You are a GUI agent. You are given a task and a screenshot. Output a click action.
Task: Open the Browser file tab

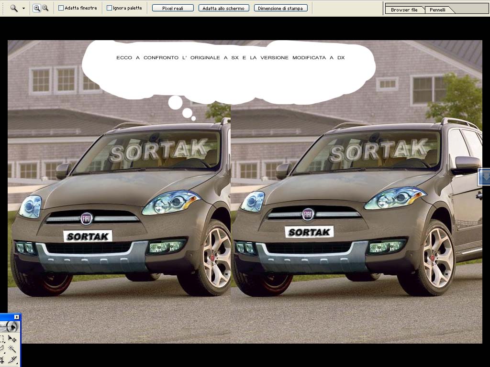coord(404,10)
